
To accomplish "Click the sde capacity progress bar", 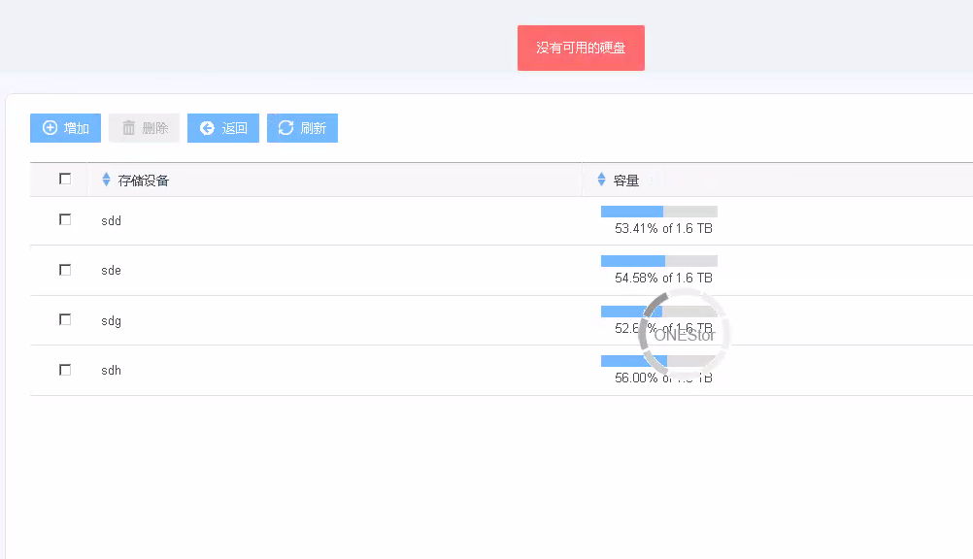I will 658,261.
